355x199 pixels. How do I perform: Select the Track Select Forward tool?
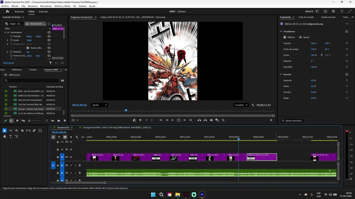[x=11, y=130]
